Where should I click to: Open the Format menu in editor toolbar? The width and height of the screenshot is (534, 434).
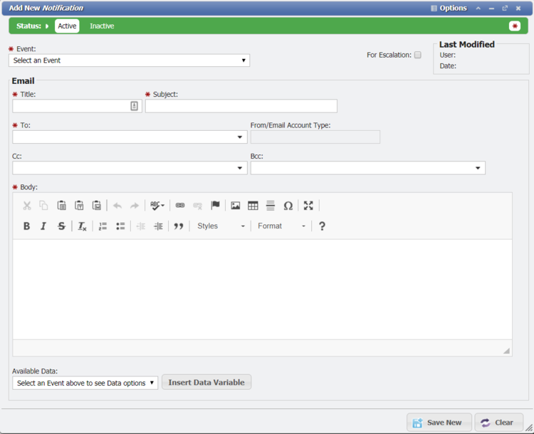[281, 226]
